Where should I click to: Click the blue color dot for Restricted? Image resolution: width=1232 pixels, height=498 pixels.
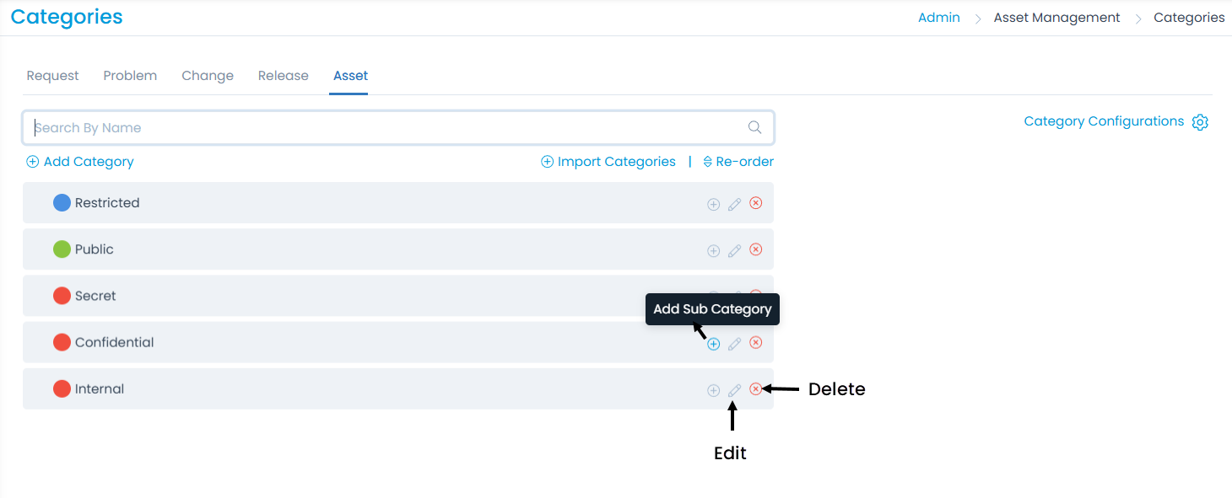point(62,203)
